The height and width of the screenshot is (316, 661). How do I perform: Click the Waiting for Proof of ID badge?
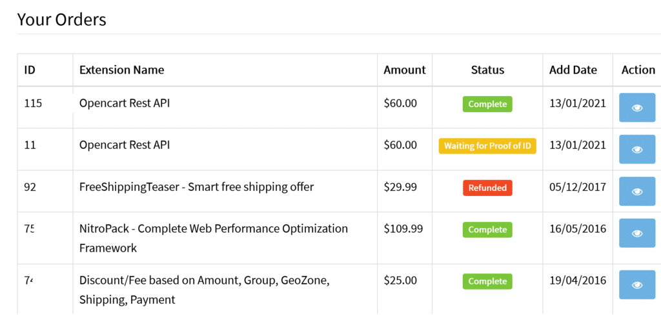pyautogui.click(x=487, y=146)
